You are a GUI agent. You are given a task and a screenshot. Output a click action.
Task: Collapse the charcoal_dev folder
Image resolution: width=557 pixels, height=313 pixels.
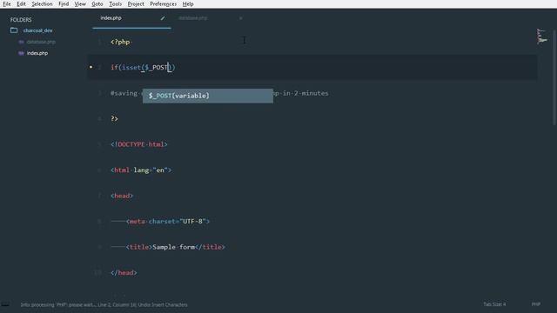(x=37, y=30)
